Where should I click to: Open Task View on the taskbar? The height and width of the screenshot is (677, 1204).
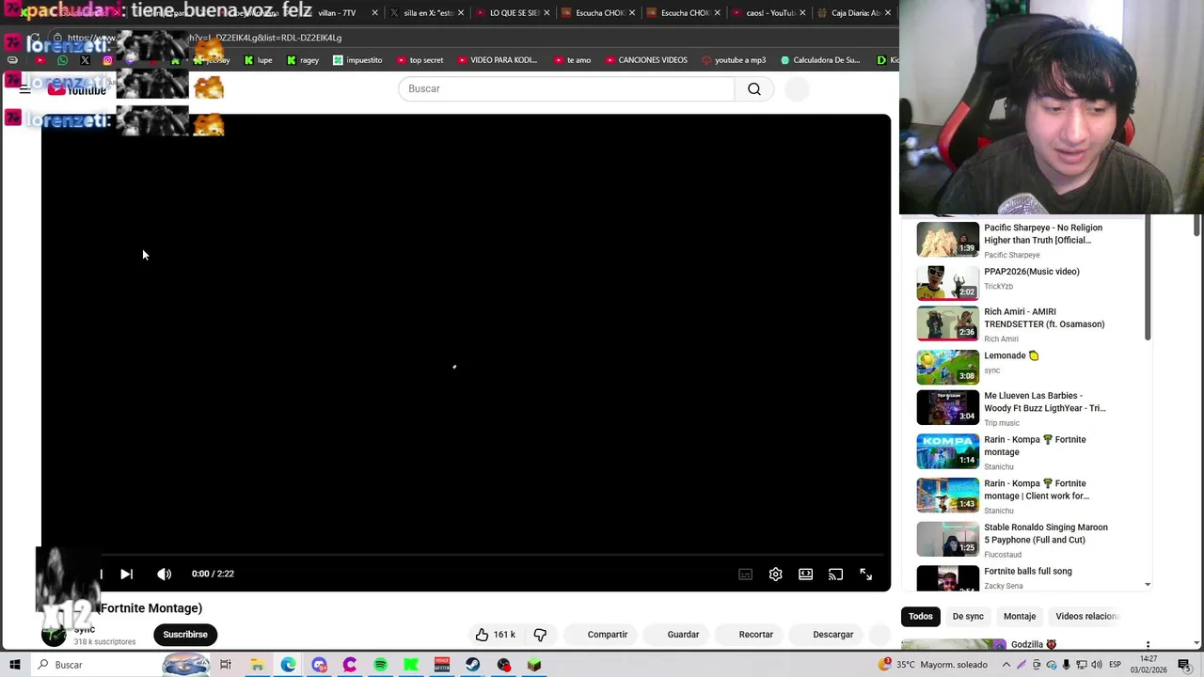[x=226, y=665]
